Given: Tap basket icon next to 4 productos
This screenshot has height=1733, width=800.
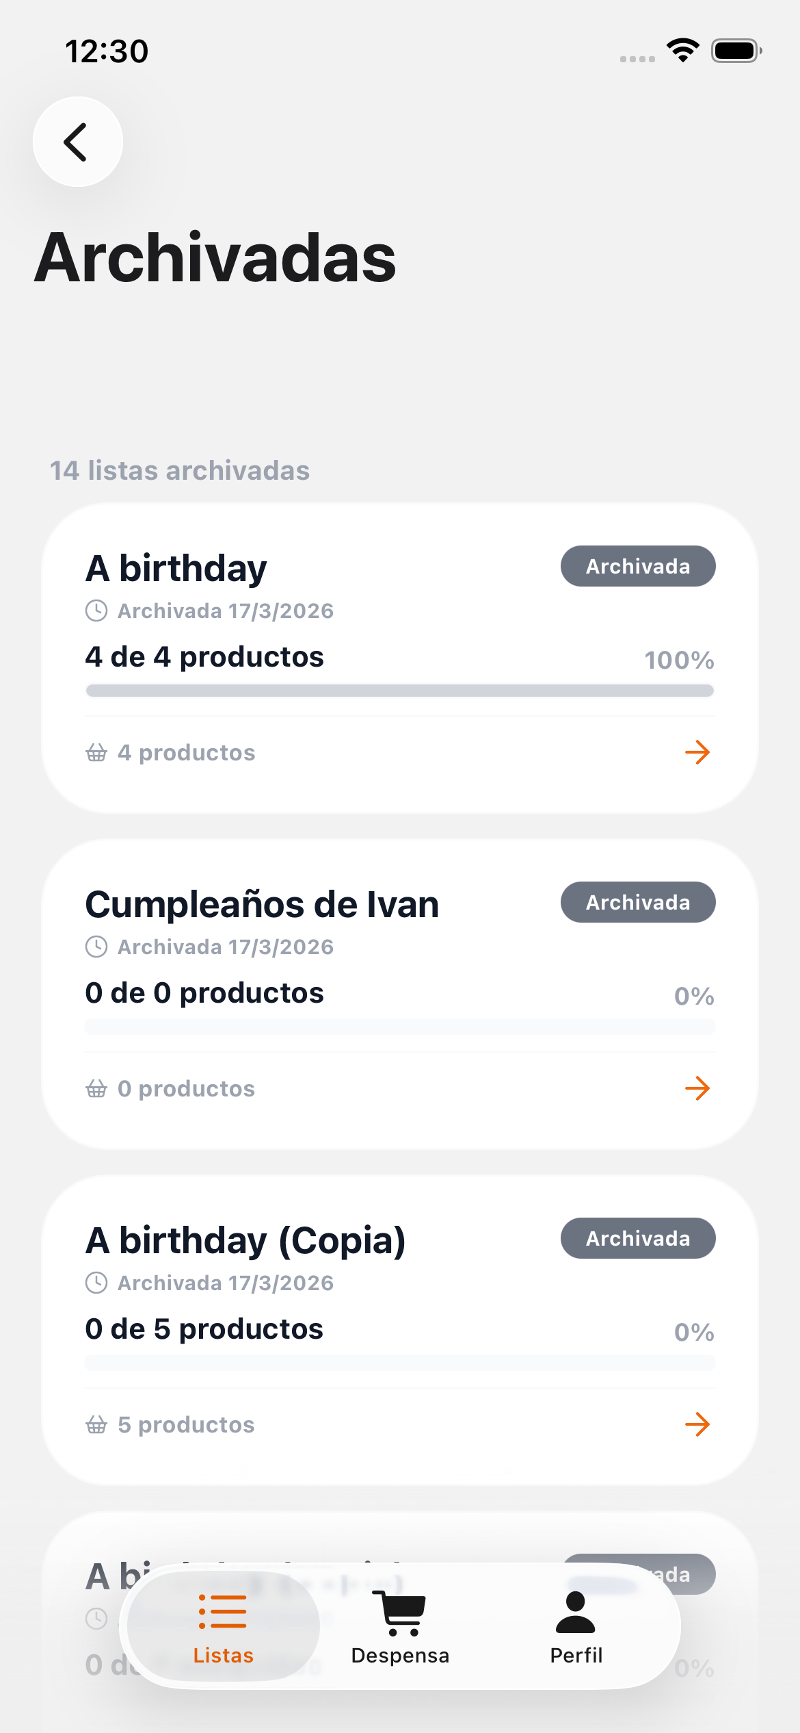Looking at the screenshot, I should click(96, 753).
